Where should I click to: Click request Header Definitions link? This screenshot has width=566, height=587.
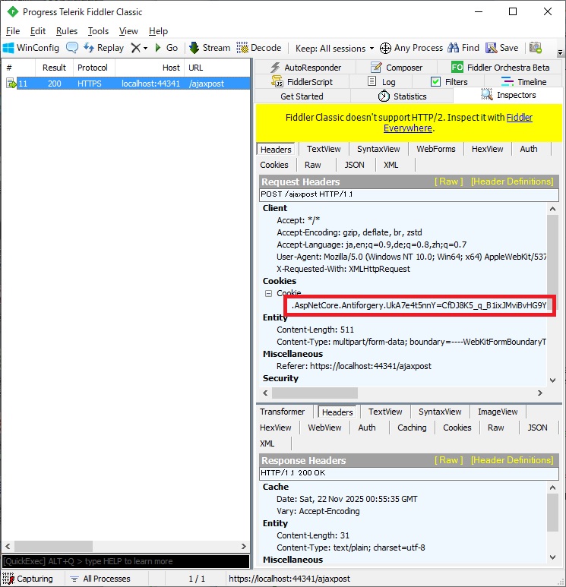point(512,181)
